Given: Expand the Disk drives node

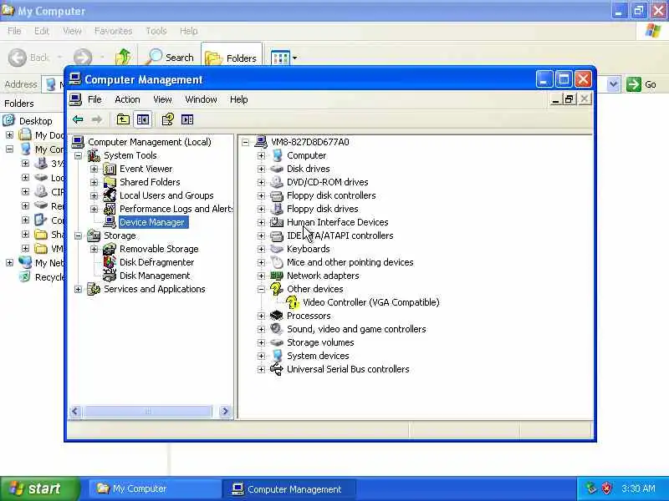Looking at the screenshot, I should click(261, 170).
